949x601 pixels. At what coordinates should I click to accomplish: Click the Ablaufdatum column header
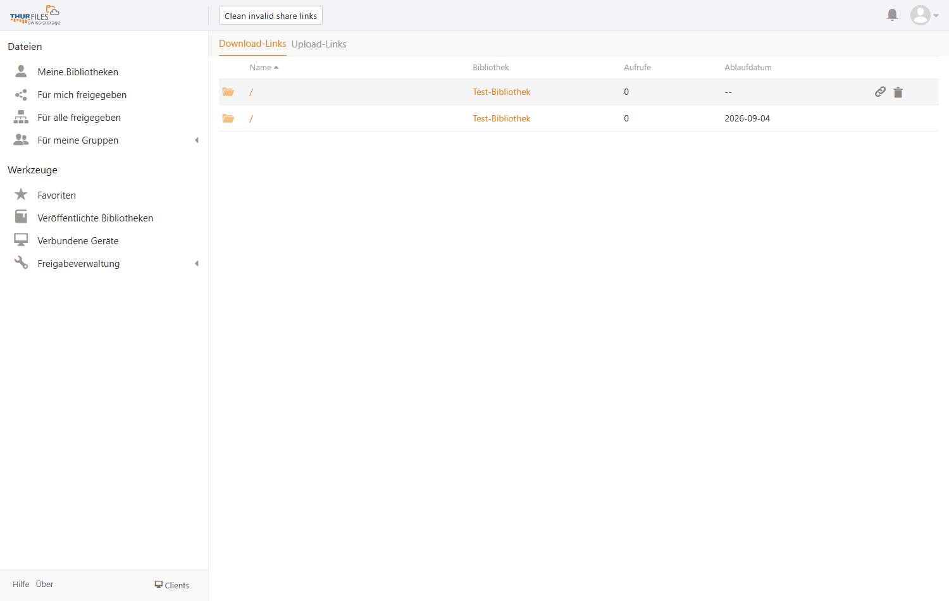point(748,68)
